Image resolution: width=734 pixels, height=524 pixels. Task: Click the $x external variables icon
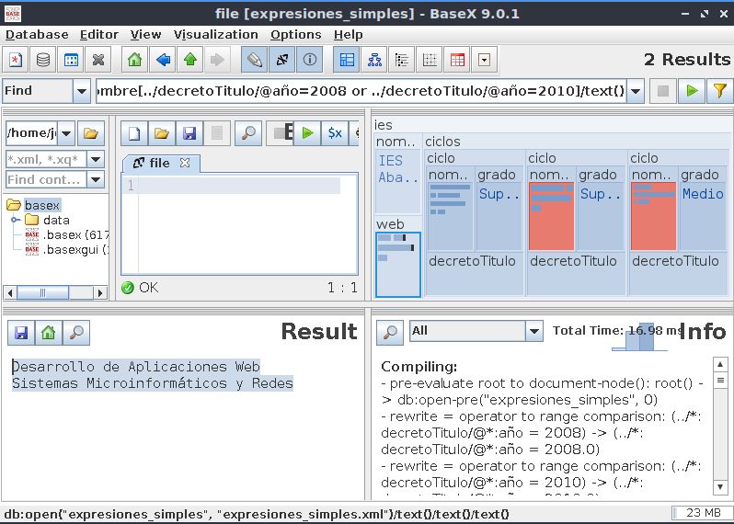click(335, 133)
